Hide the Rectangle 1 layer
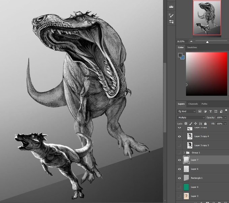 click(179, 178)
